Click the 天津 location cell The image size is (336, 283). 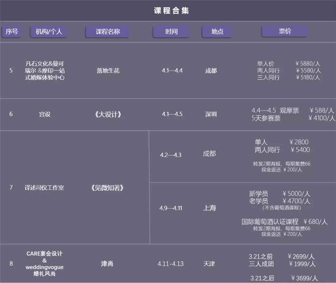[x=209, y=264]
